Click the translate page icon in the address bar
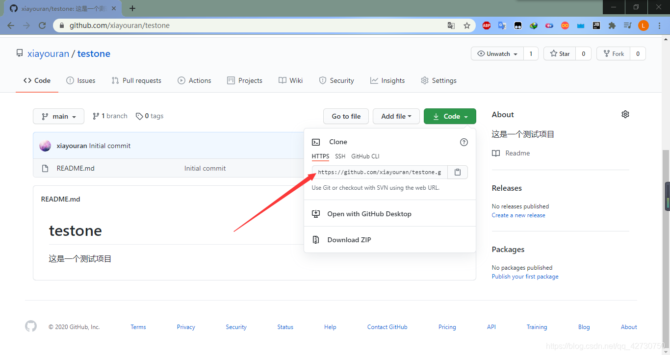Screen dimensions: 670x355 pyautogui.click(x=451, y=25)
